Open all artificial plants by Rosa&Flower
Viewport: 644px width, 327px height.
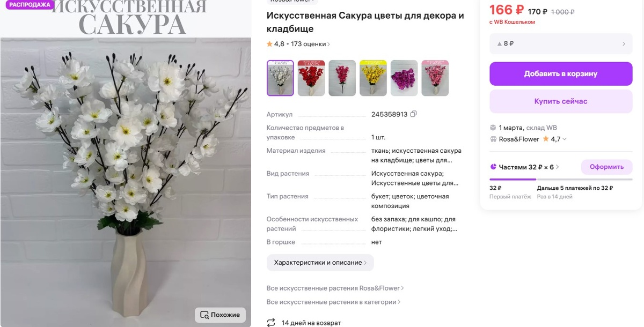click(x=335, y=288)
